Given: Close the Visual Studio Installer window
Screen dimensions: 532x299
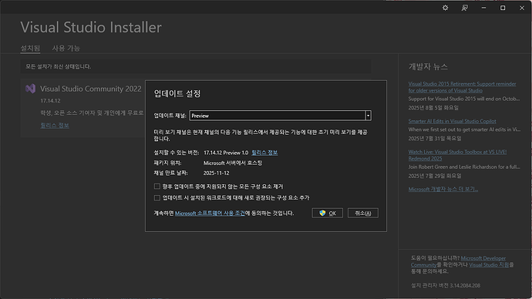Looking at the screenshot, I should (522, 8).
